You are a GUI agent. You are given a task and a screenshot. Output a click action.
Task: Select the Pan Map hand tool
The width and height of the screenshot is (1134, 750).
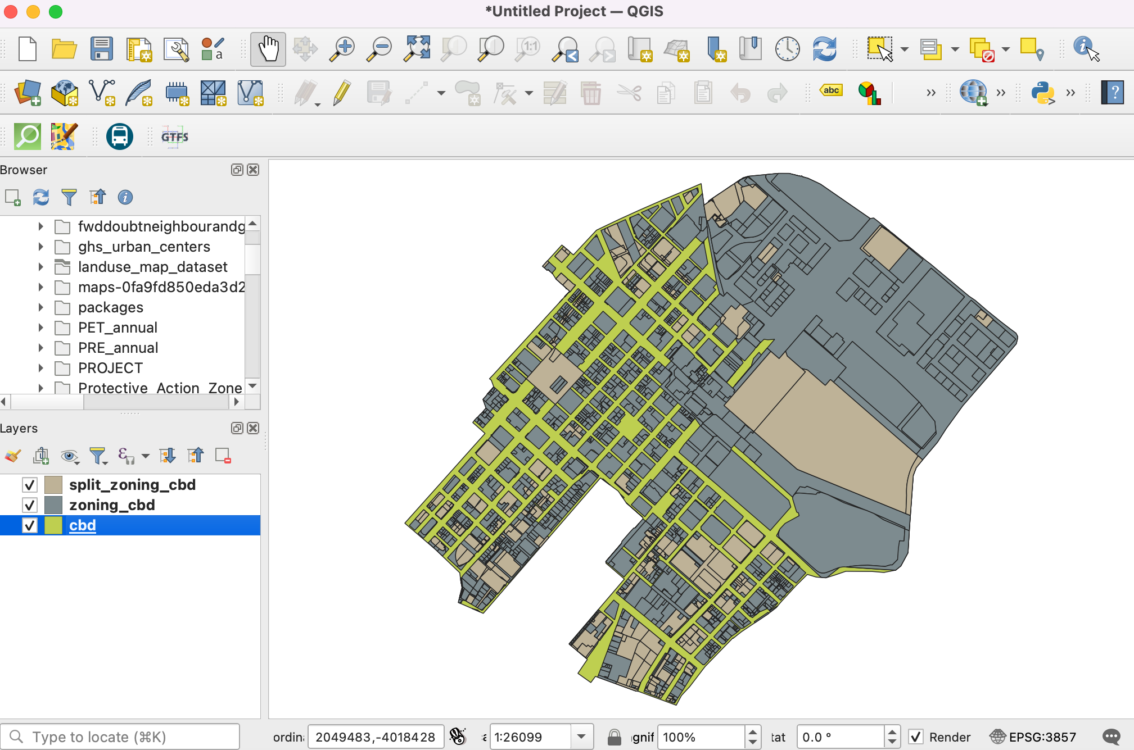[x=268, y=49]
